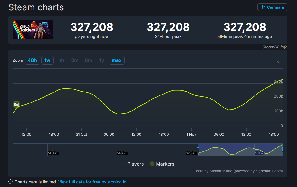
Task: Click the 100k y-axis label
Action: click(279, 111)
